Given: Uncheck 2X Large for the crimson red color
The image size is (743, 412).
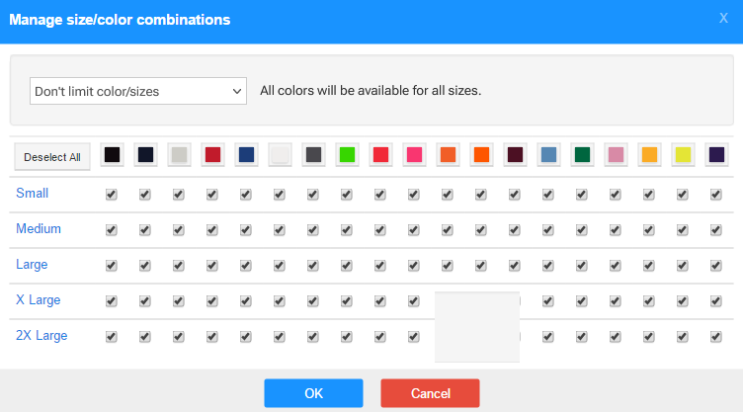Looking at the screenshot, I should tap(211, 337).
